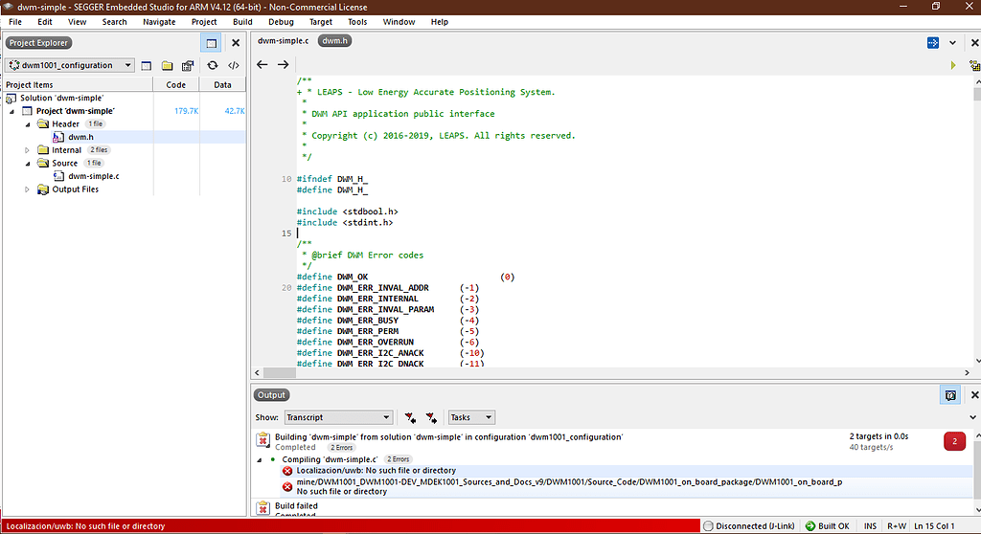Open the editor tab list chevron
Screen dimensions: 981x534
[952, 43]
